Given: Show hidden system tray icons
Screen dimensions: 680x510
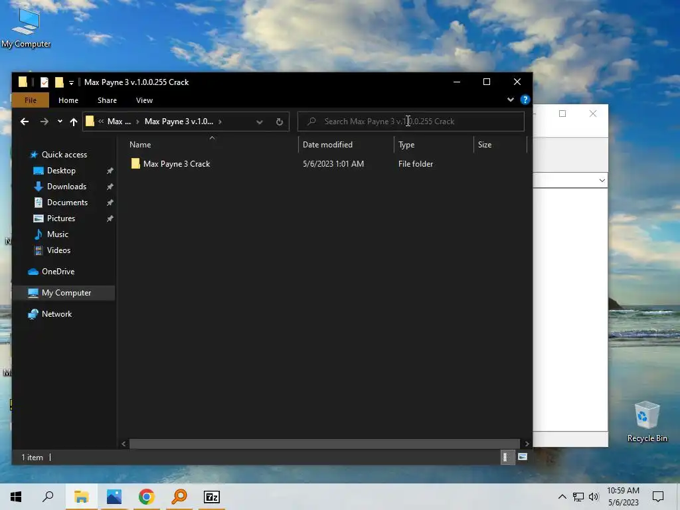Looking at the screenshot, I should [562, 497].
